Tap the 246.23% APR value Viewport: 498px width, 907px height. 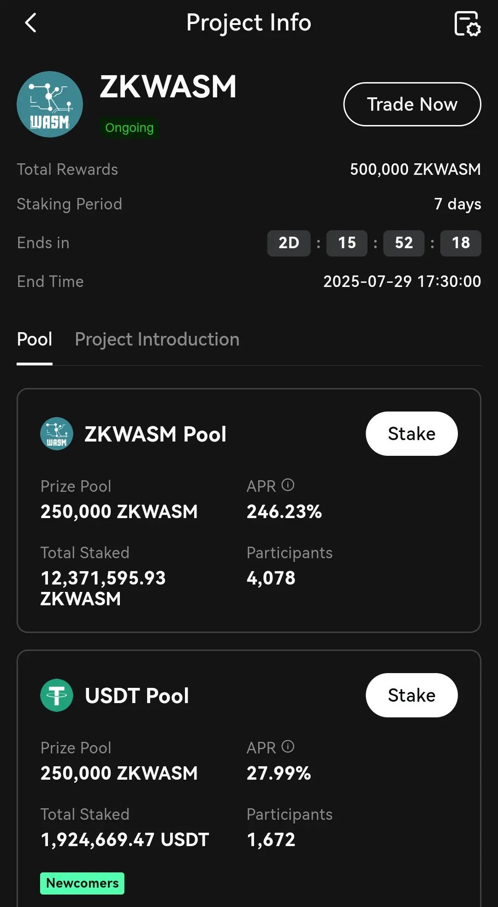click(284, 512)
